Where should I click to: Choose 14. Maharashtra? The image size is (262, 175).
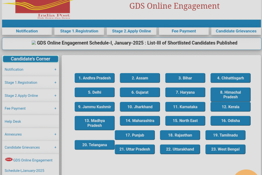point(140,121)
